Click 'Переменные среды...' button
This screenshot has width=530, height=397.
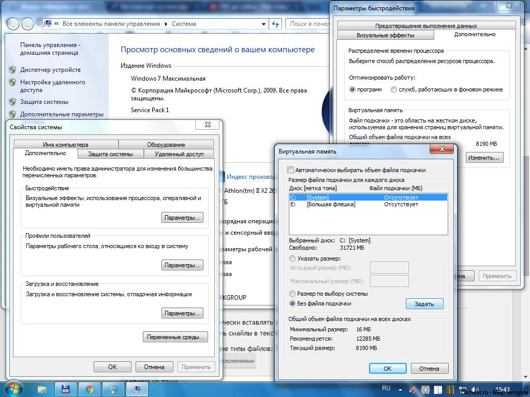(175, 337)
